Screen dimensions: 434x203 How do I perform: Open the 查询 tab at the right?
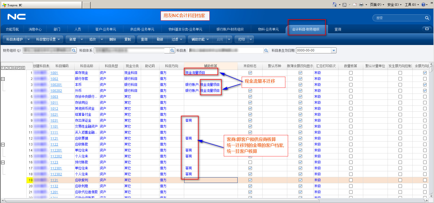pos(338,29)
